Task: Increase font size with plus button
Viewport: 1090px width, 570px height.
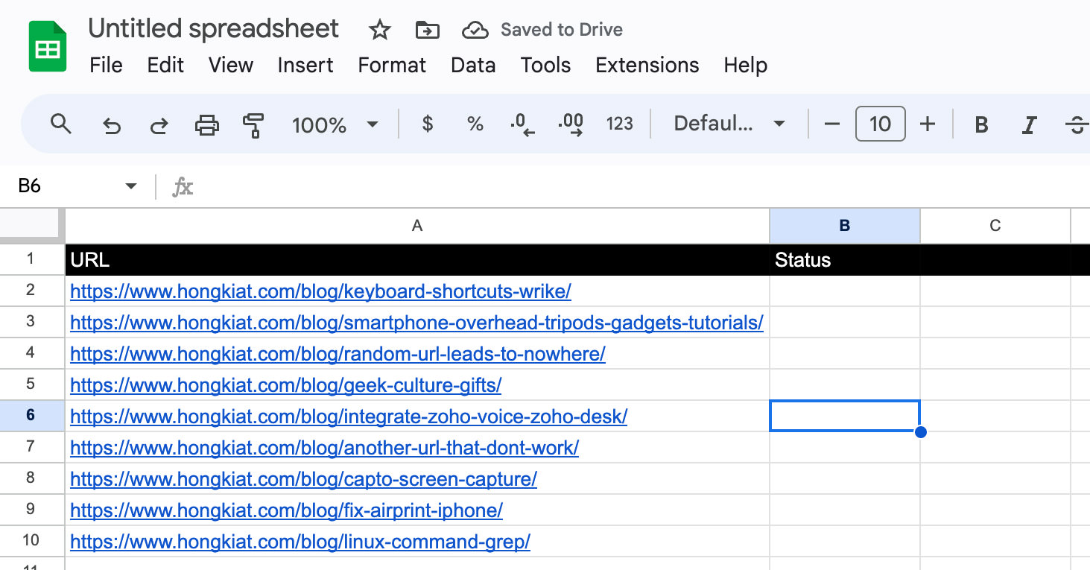Action: point(928,124)
